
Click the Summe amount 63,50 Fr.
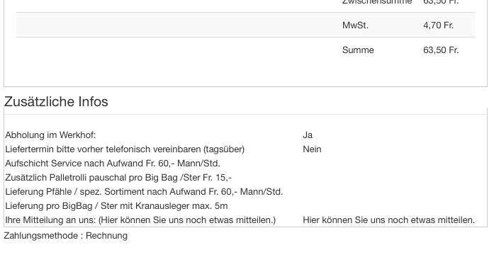pyautogui.click(x=441, y=50)
